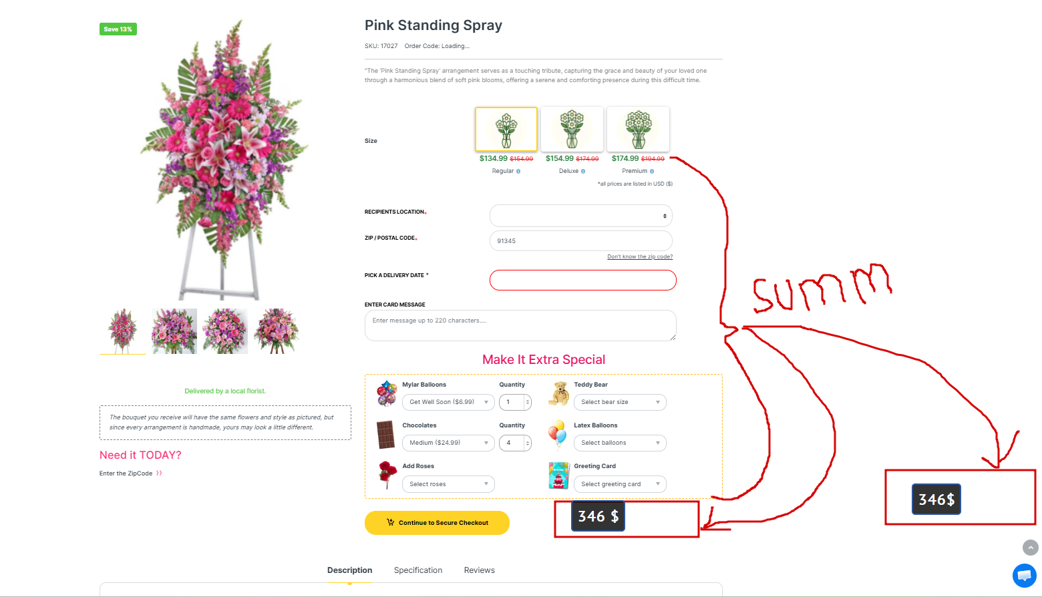Open the Mylar Balloons dropdown

coord(448,402)
